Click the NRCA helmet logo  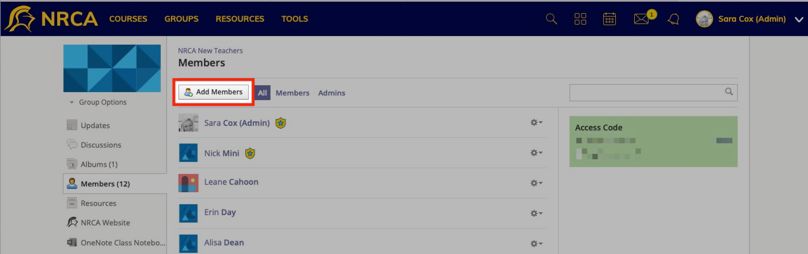click(x=51, y=18)
